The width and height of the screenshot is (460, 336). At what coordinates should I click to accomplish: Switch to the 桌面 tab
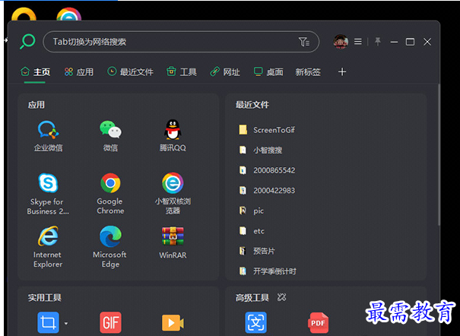(x=268, y=71)
